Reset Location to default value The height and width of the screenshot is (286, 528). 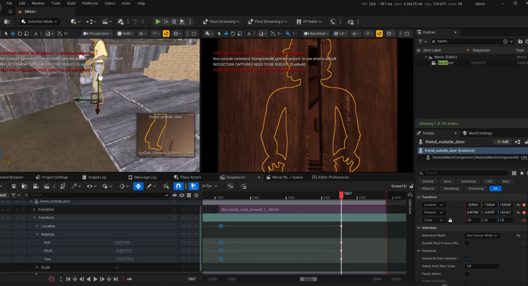[518, 205]
